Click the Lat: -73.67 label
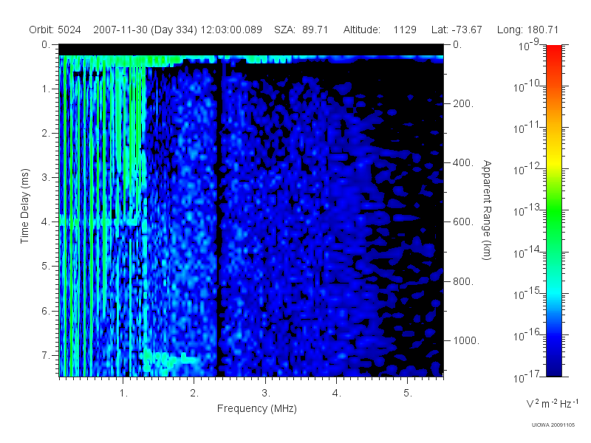The width and height of the screenshot is (591, 443). pos(457,30)
